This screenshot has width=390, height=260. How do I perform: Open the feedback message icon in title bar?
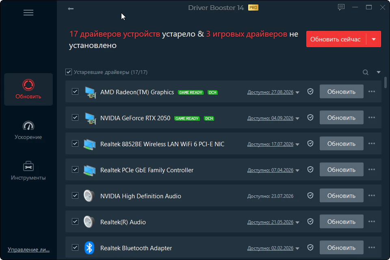(x=341, y=7)
